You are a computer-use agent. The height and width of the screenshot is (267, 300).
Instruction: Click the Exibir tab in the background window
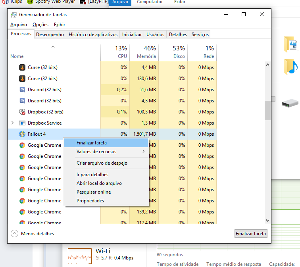(x=180, y=2)
